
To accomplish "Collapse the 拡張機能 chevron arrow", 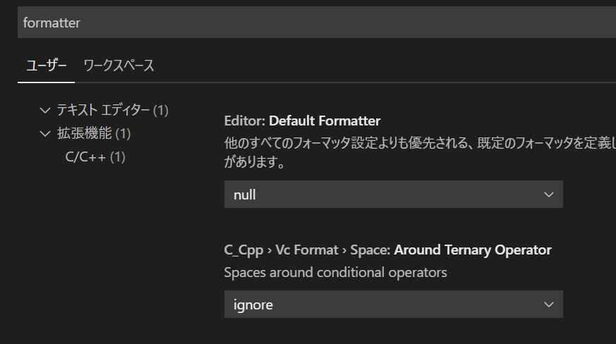I will [46, 133].
